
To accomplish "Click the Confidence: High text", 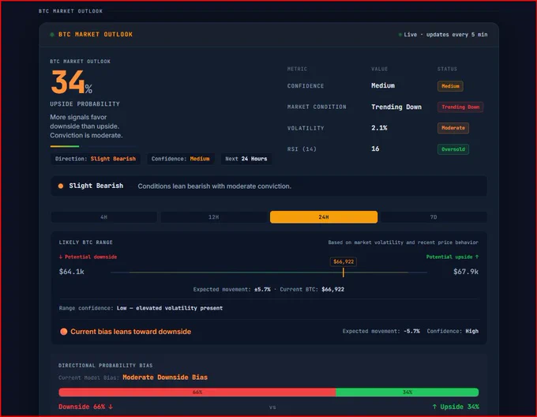I will coord(453,331).
